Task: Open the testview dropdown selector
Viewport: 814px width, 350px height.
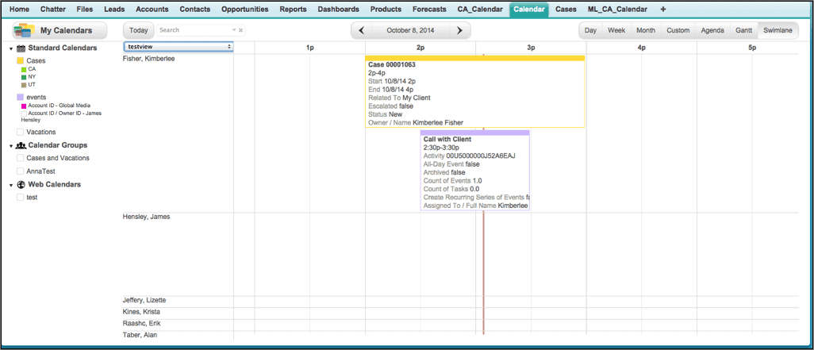Action: pyautogui.click(x=179, y=47)
